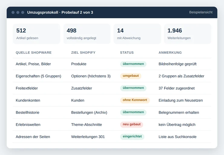Select the 'Artikel, Preise, Bilder' cell
This screenshot has width=224, height=155.
pos(33,64)
